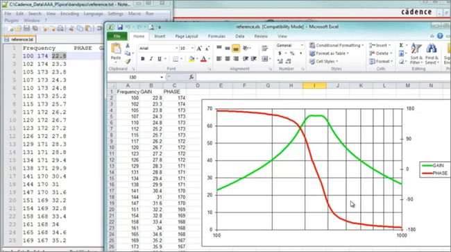Open the Encoding menu in Notepad++

pyautogui.click(x=69, y=13)
